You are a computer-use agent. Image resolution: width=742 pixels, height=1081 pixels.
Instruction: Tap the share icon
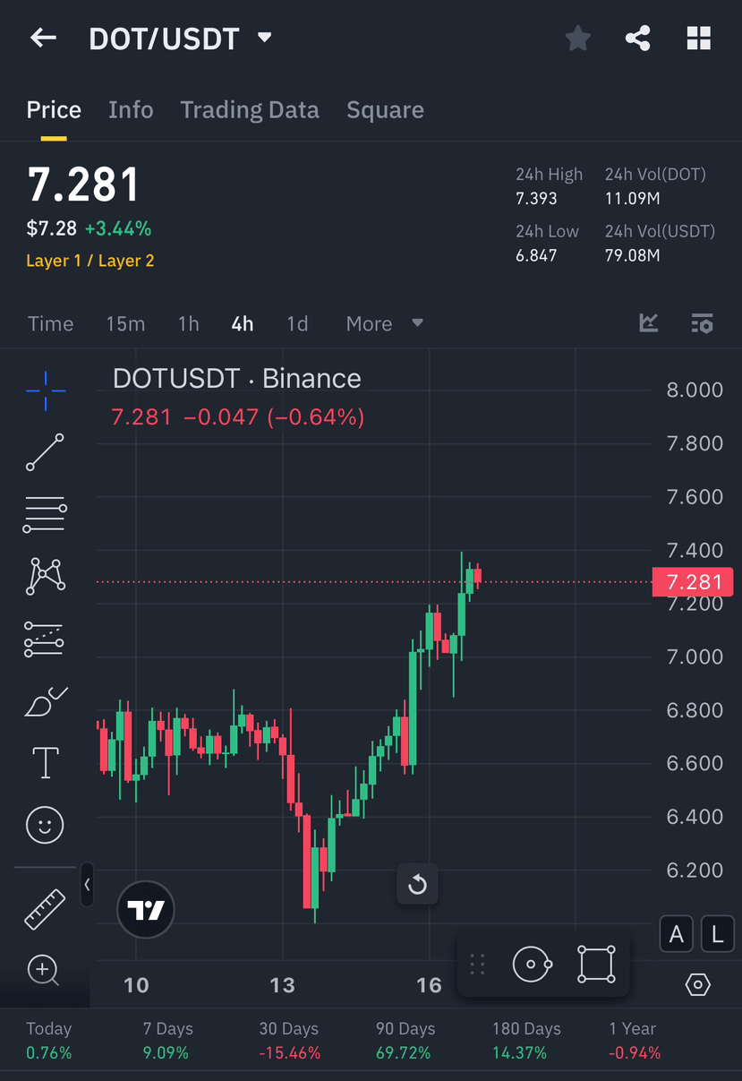coord(637,39)
